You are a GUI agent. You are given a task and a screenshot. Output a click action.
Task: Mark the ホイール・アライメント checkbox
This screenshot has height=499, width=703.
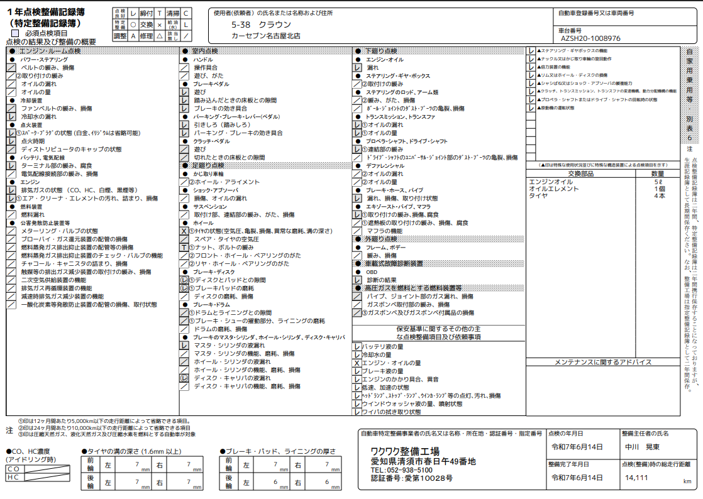click(184, 182)
